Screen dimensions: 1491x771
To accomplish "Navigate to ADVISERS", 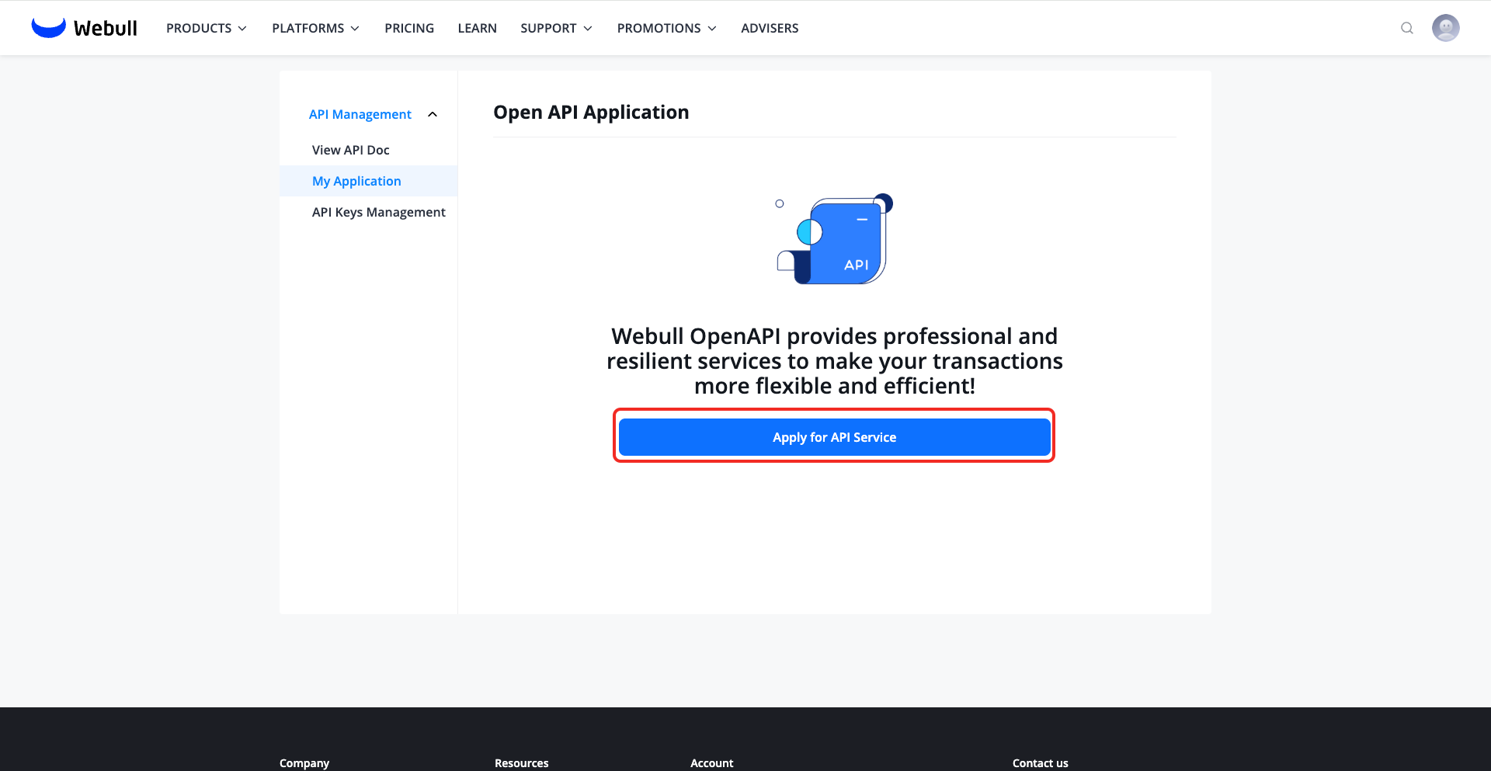I will point(770,28).
